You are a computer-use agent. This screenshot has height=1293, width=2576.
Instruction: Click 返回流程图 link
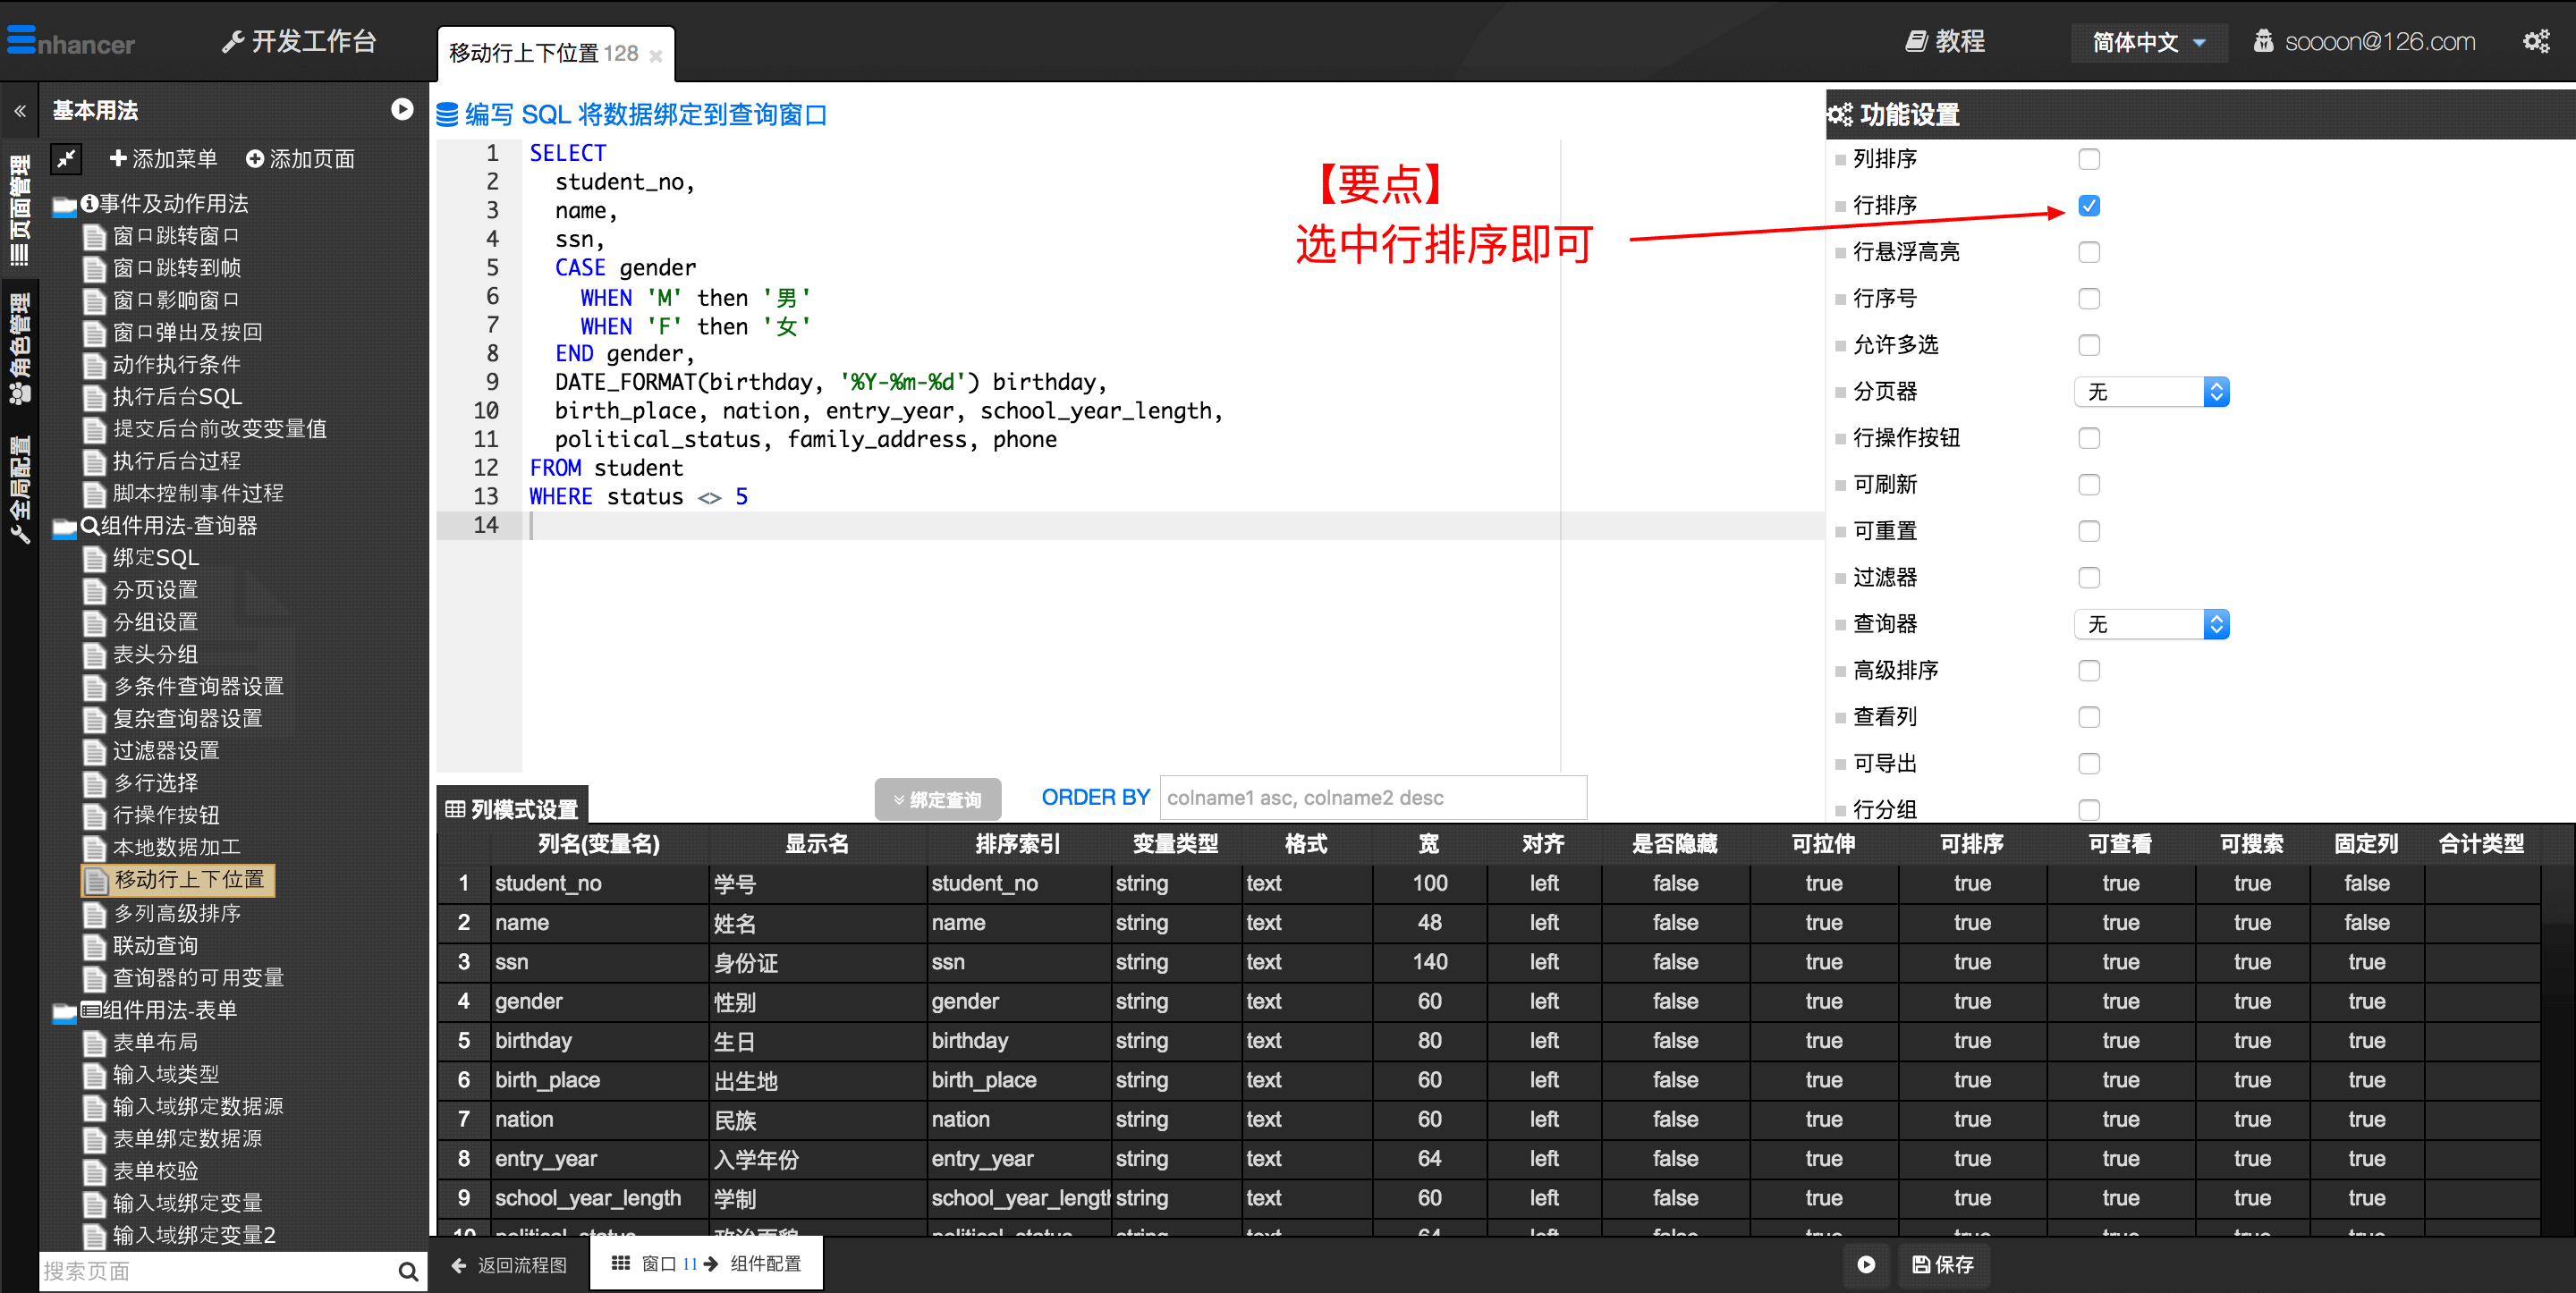coord(509,1265)
